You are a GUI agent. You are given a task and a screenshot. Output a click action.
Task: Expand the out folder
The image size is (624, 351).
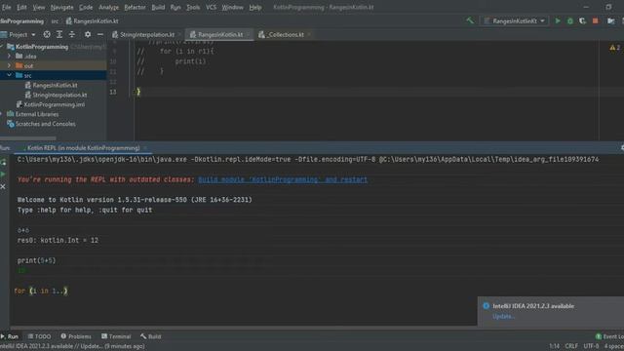pos(9,65)
